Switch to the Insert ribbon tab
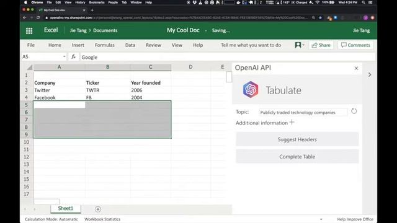The height and width of the screenshot is (223, 397). [78, 45]
